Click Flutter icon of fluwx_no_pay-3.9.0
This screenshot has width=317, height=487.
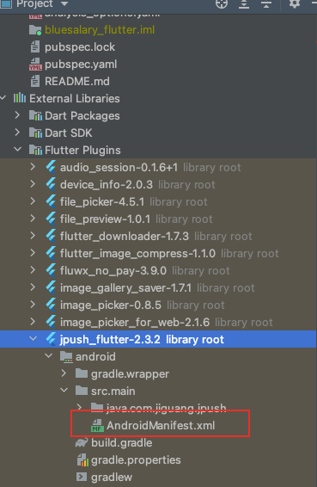click(51, 270)
